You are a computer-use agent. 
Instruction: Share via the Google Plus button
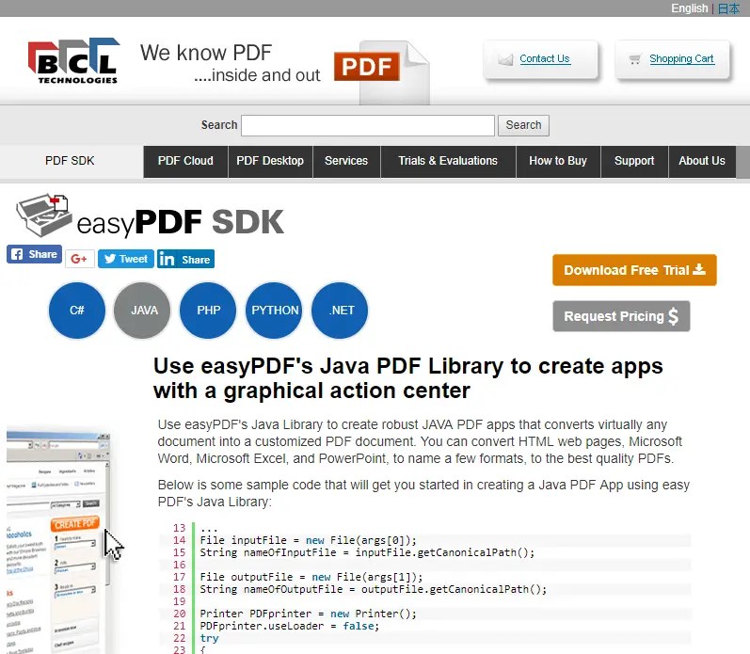(79, 259)
